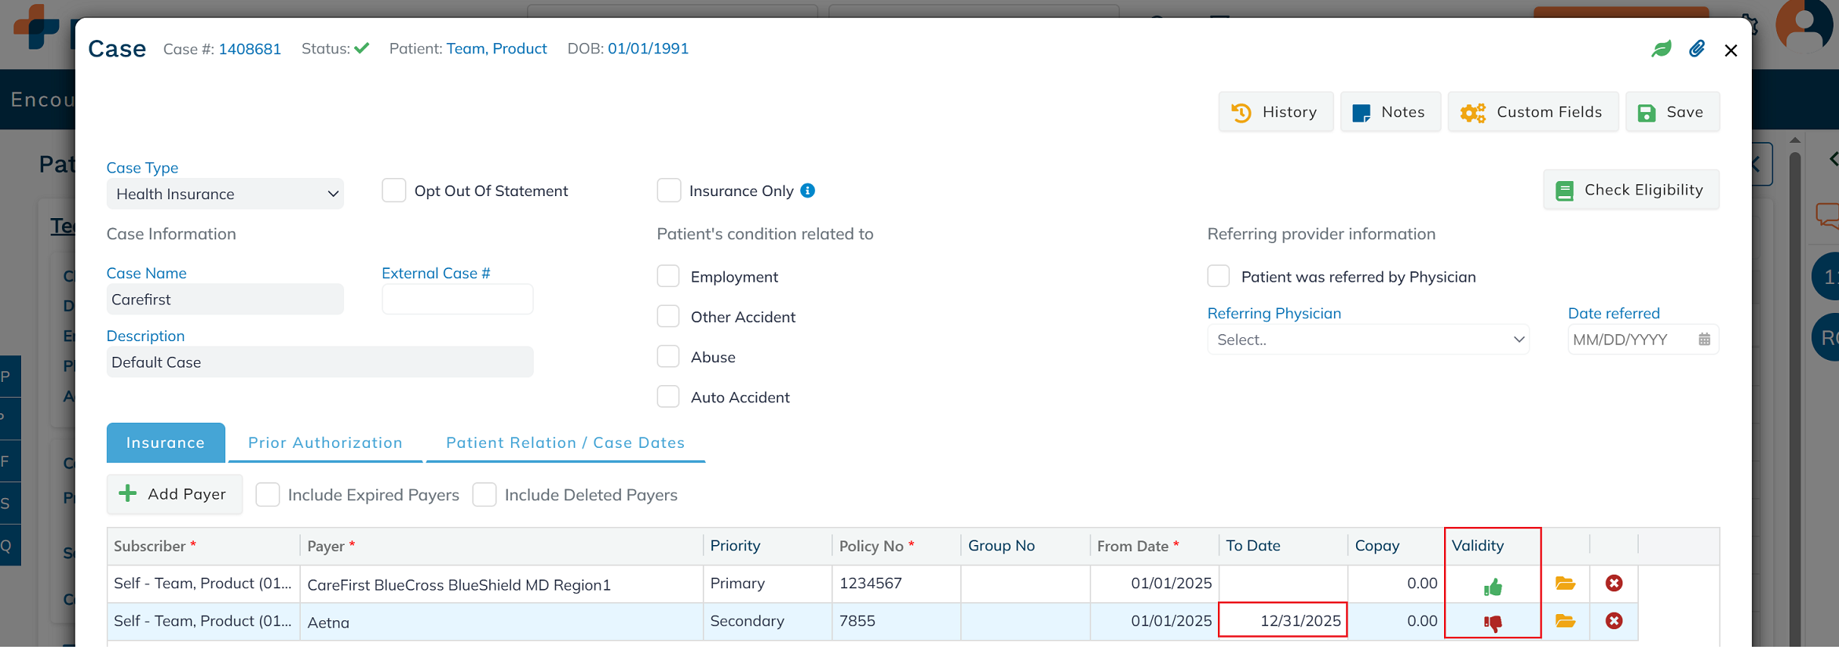Tick Patient was referred by Physician
Image resolution: width=1839 pixels, height=647 pixels.
1219,276
